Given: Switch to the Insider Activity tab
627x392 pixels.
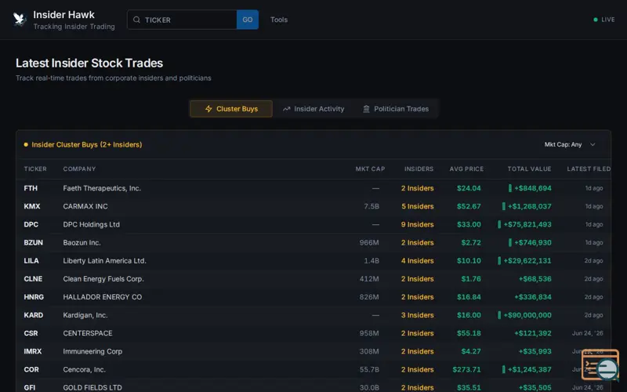Looking at the screenshot, I should [x=313, y=109].
